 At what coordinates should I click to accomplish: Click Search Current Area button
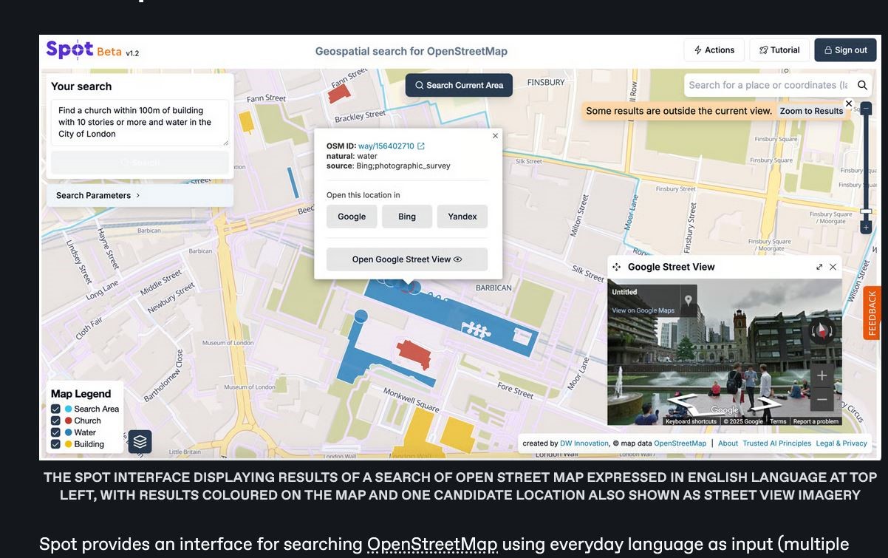tap(459, 85)
